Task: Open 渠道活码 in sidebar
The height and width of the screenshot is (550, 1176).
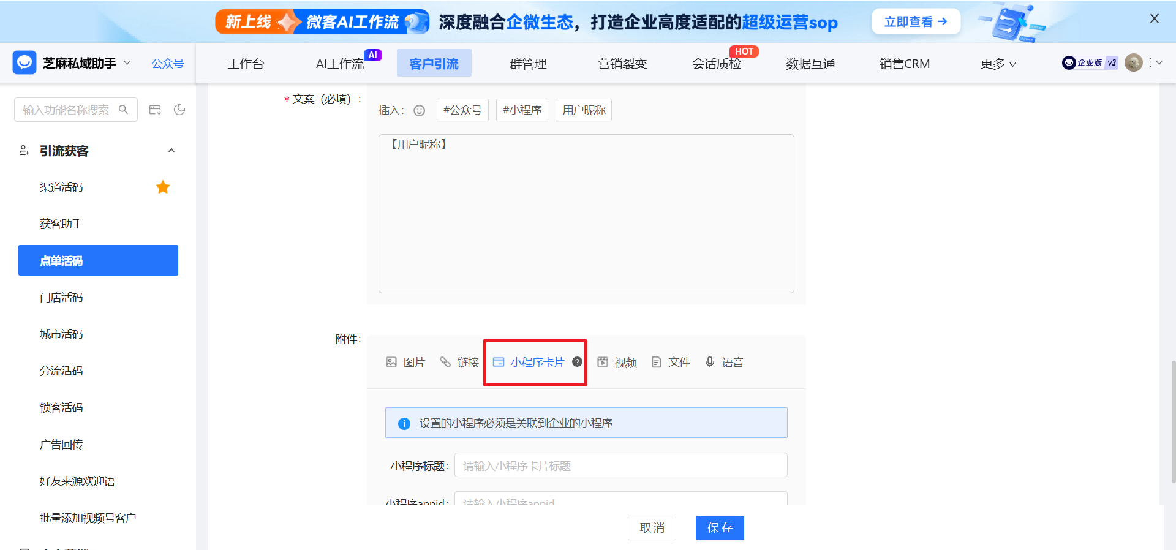Action: pos(61,187)
